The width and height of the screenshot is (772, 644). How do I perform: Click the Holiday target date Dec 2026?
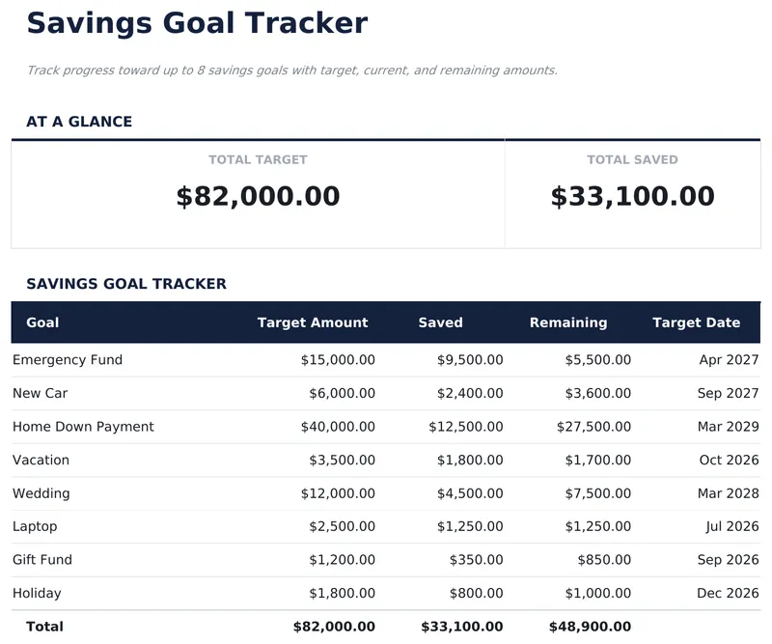[x=728, y=594]
